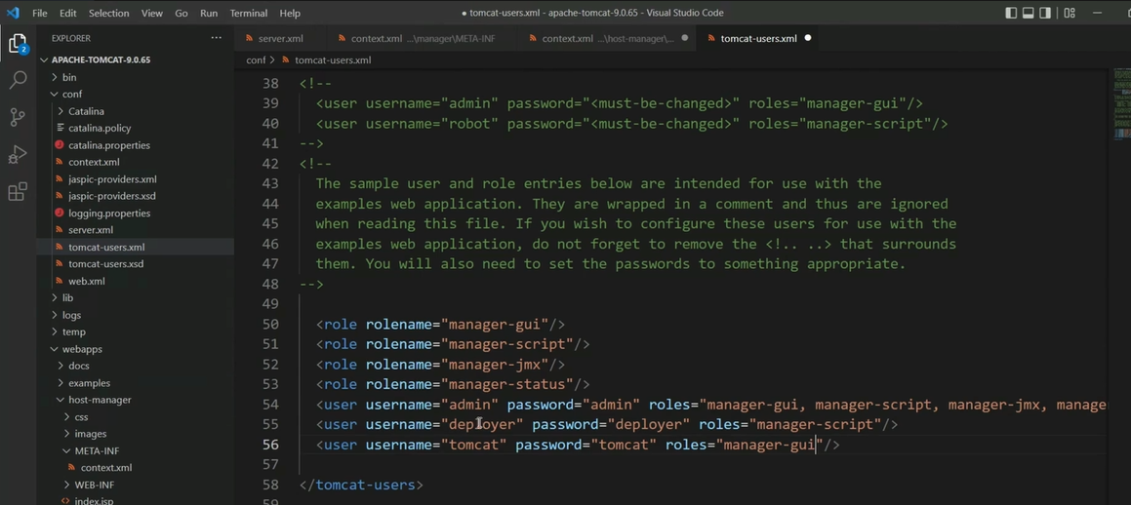Screen dimensions: 1131x505
Task: Open the Explorer view in activity bar
Action: pos(18,44)
